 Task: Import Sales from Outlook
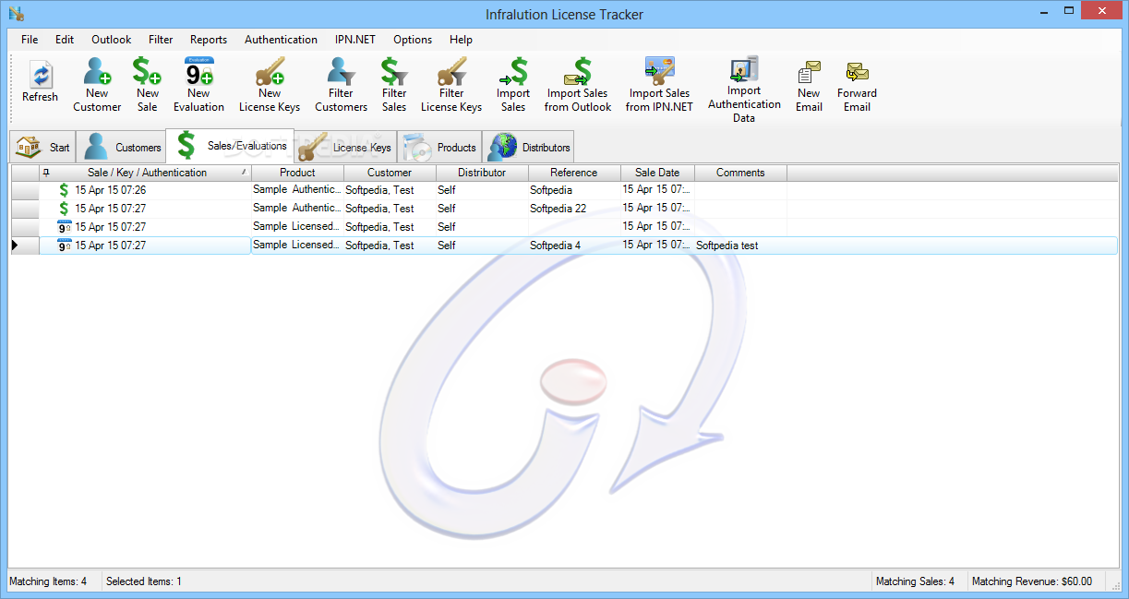point(578,85)
